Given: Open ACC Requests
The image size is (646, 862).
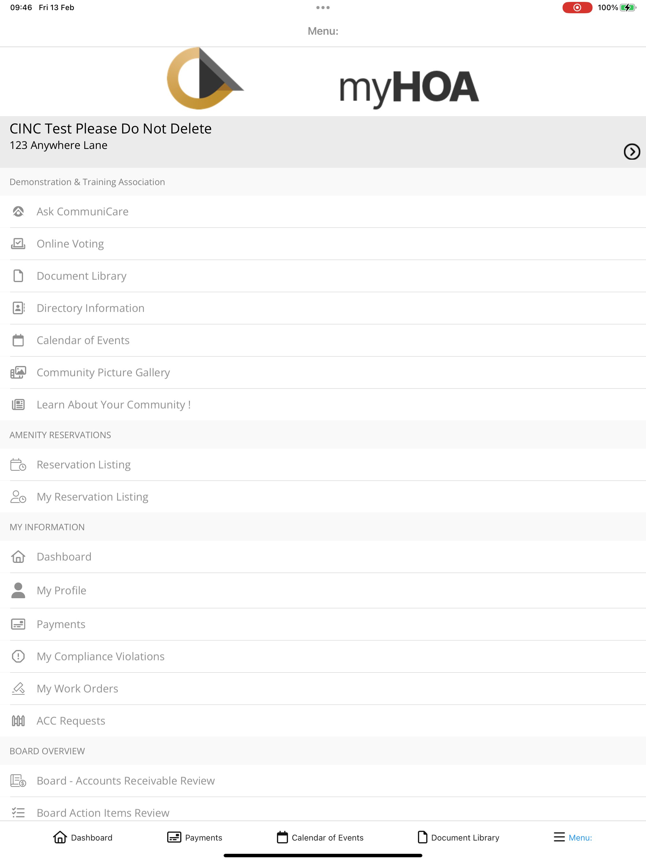Looking at the screenshot, I should (323, 721).
